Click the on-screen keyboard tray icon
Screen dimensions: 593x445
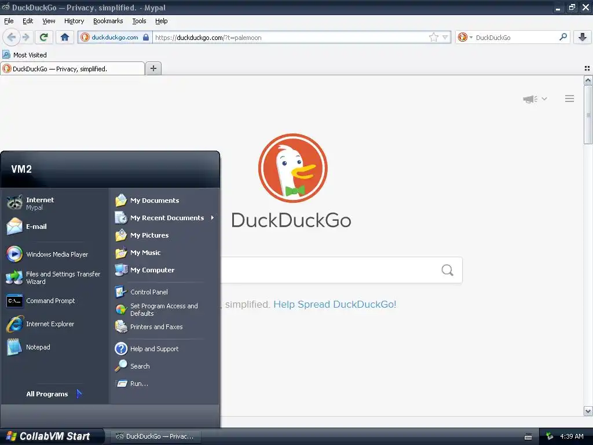(x=528, y=437)
